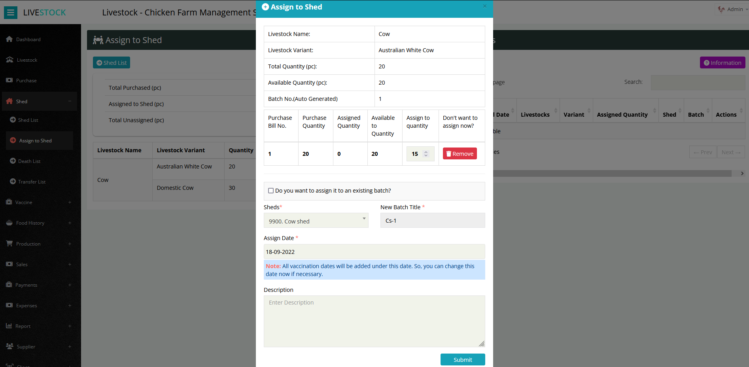Select the Dashboard sidebar icon
749x367 pixels.
[x=9, y=39]
